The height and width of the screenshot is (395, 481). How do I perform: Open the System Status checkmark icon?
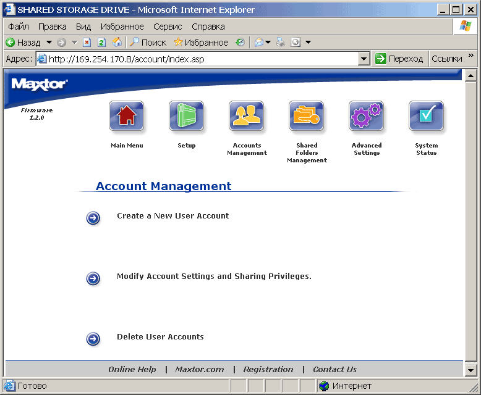click(426, 116)
